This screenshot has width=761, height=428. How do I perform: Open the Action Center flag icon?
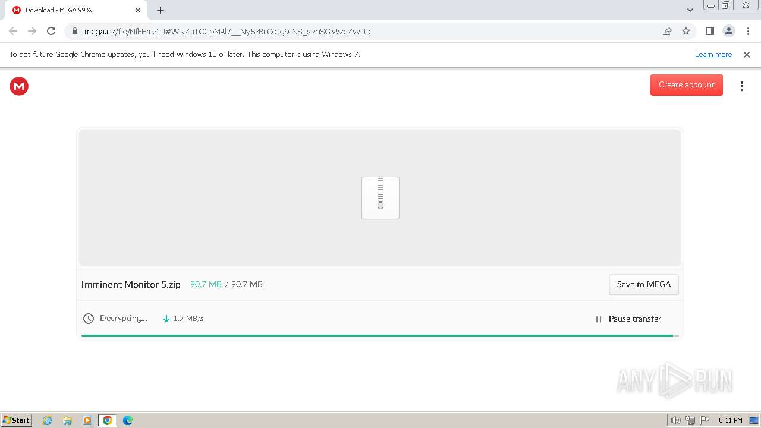(705, 420)
